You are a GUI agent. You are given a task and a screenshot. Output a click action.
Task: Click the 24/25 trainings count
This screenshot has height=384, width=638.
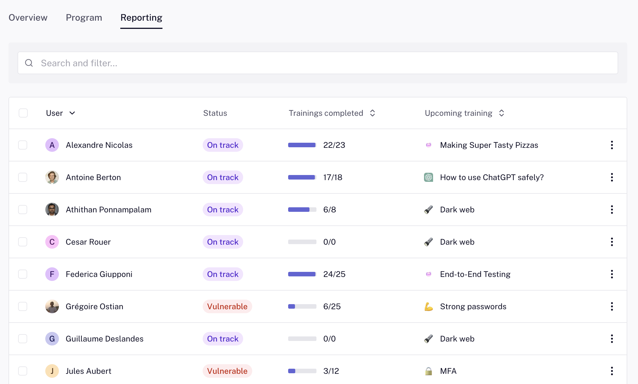pos(334,274)
